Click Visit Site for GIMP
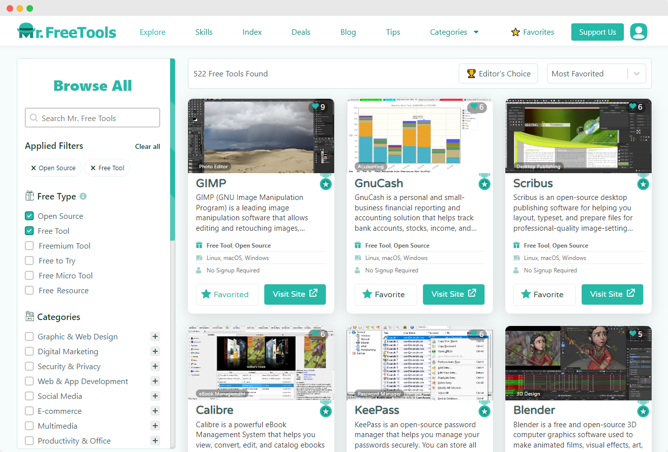Screen dimensions: 668x452 (x=295, y=294)
